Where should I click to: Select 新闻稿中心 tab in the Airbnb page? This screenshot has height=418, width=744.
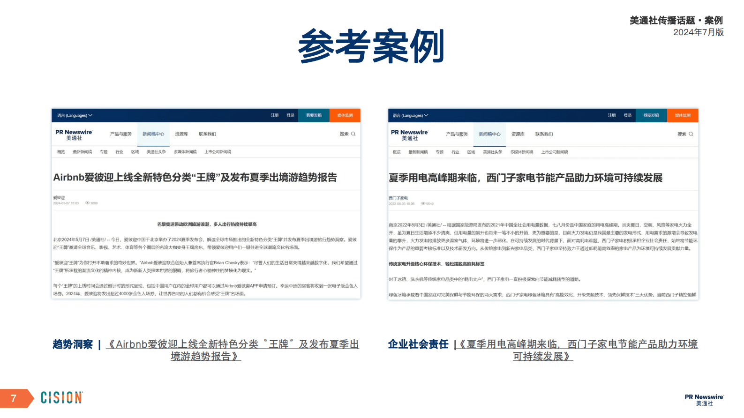point(153,134)
